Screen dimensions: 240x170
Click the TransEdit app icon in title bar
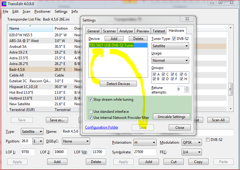click(4, 4)
